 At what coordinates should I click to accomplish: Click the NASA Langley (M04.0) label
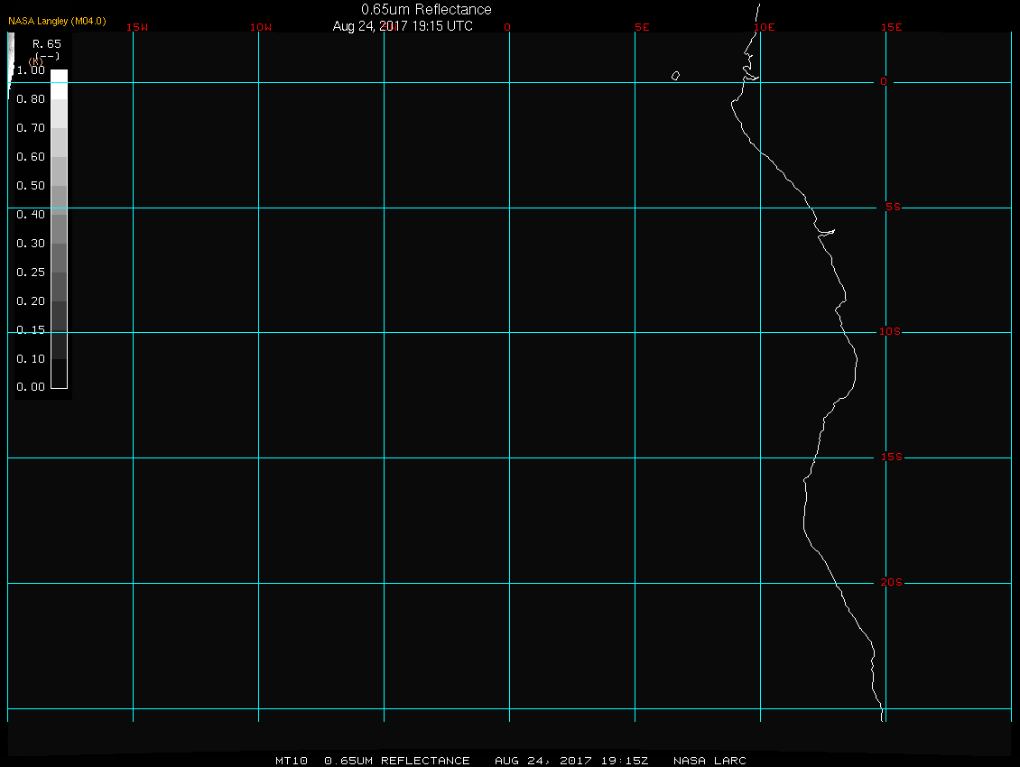(57, 21)
